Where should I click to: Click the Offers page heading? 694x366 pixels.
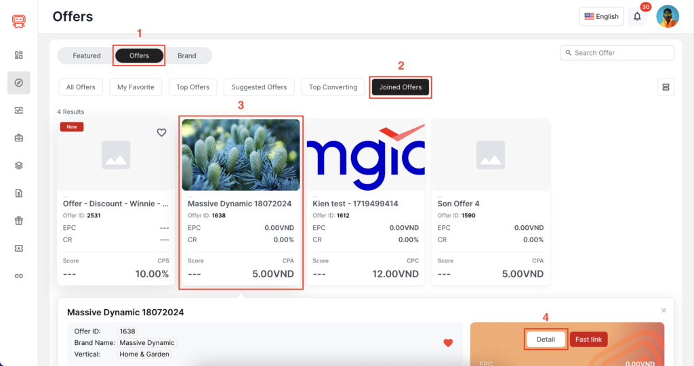(x=73, y=16)
